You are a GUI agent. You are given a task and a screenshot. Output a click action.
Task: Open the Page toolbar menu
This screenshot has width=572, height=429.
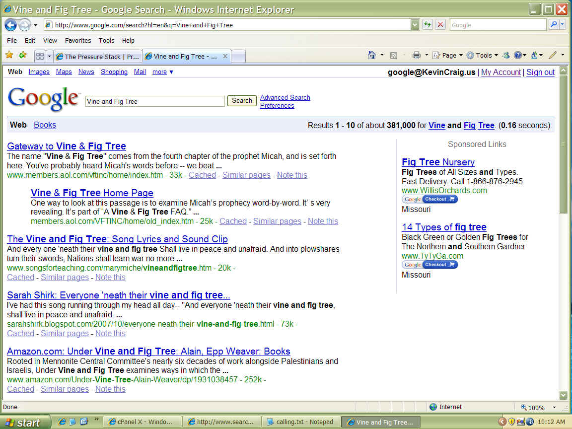click(x=447, y=55)
